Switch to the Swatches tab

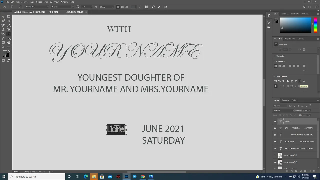point(284,14)
